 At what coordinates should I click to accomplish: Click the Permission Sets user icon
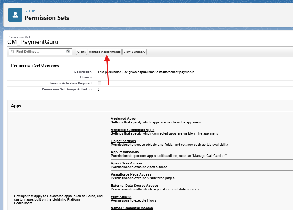tap(15, 15)
